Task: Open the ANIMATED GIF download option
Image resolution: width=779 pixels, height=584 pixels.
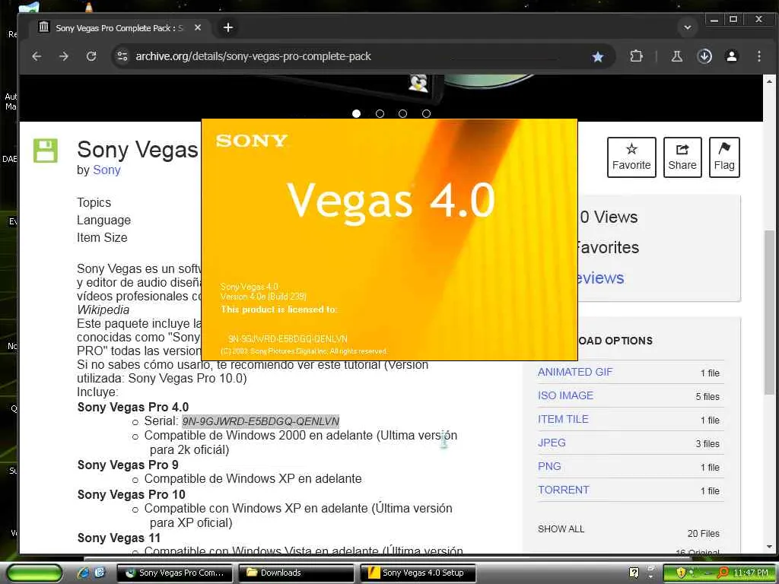Action: tap(575, 372)
